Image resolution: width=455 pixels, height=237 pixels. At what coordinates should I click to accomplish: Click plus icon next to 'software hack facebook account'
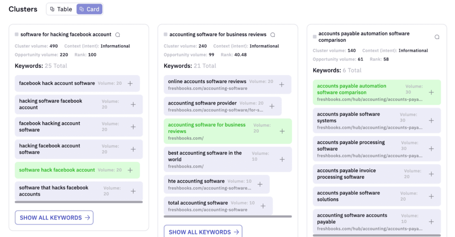(130, 170)
